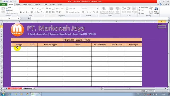This screenshot has width=170, height=96.
Task: Click the Delete cells button
Action: (129, 10)
